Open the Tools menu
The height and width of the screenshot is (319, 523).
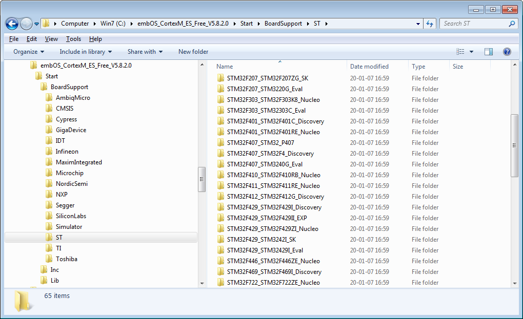coord(73,38)
